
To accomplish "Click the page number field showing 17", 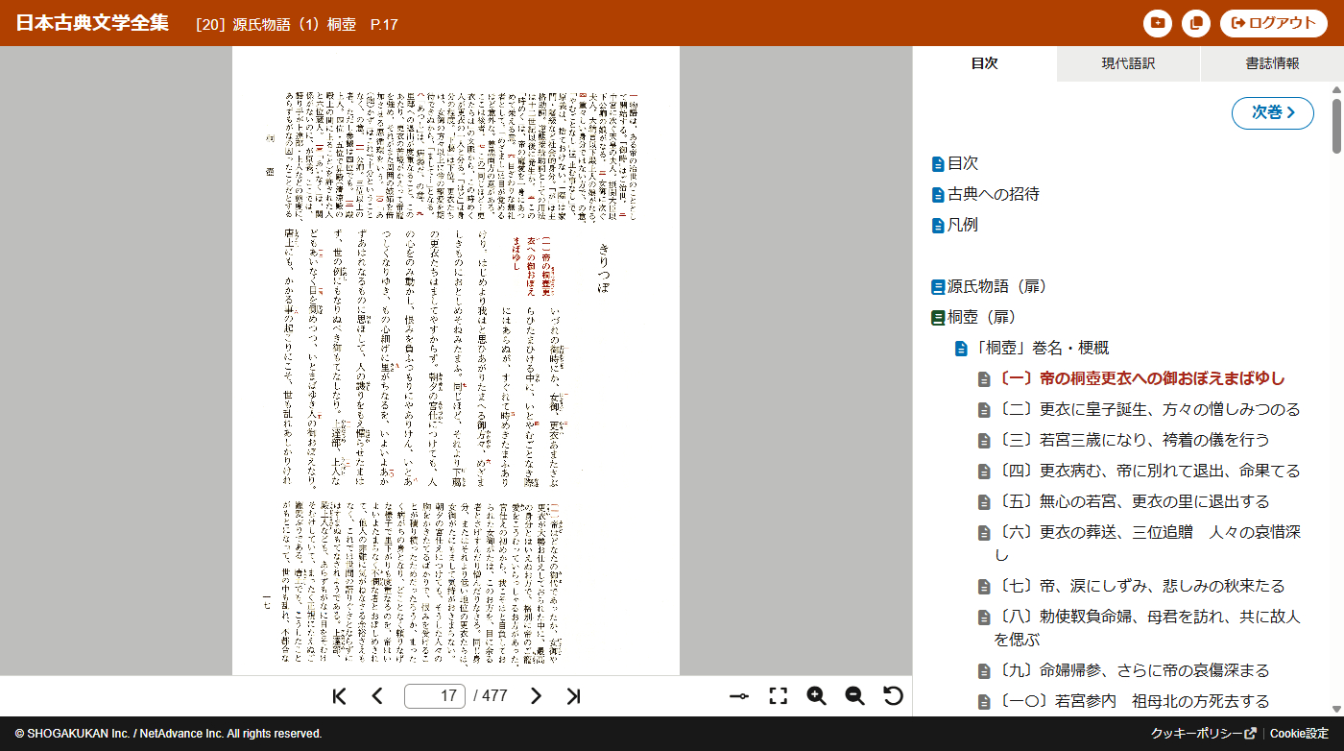I will tap(435, 696).
